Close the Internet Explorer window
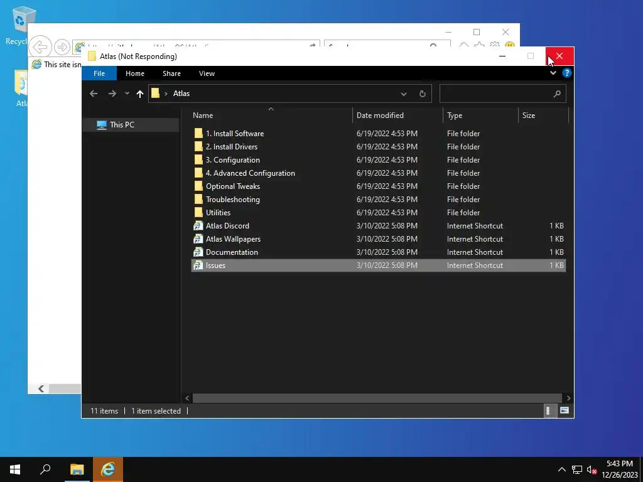 505,32
